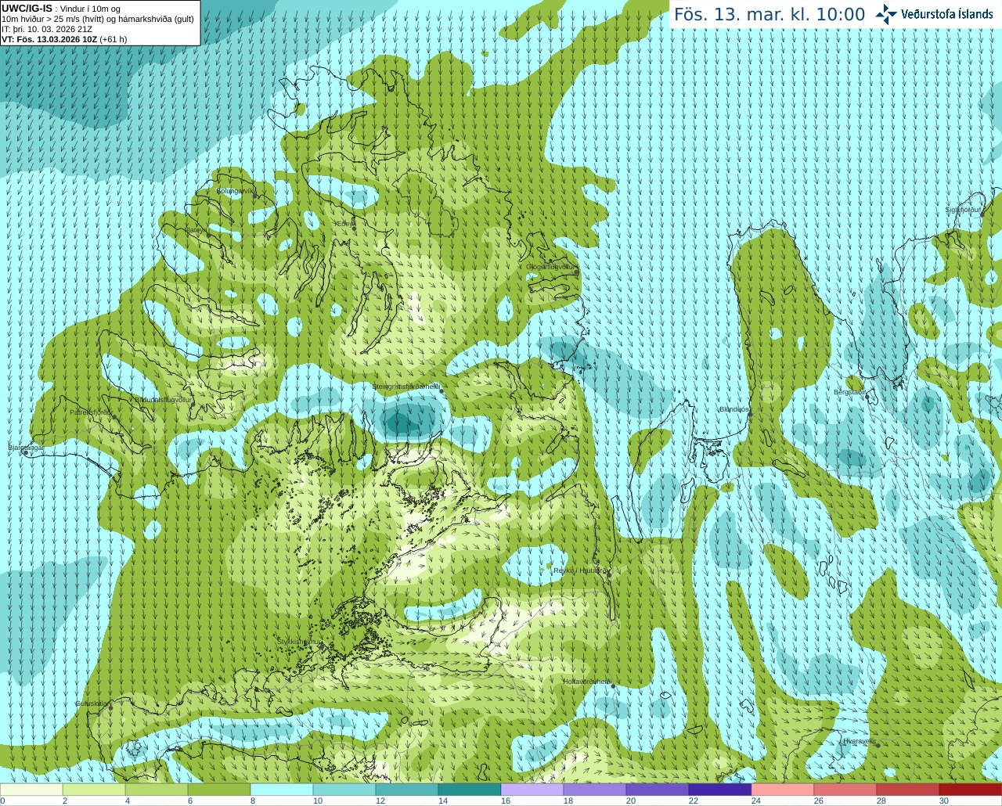Click the 24–26 m/s pink legend swatch
This screenshot has height=806, width=1002.
[x=783, y=790]
